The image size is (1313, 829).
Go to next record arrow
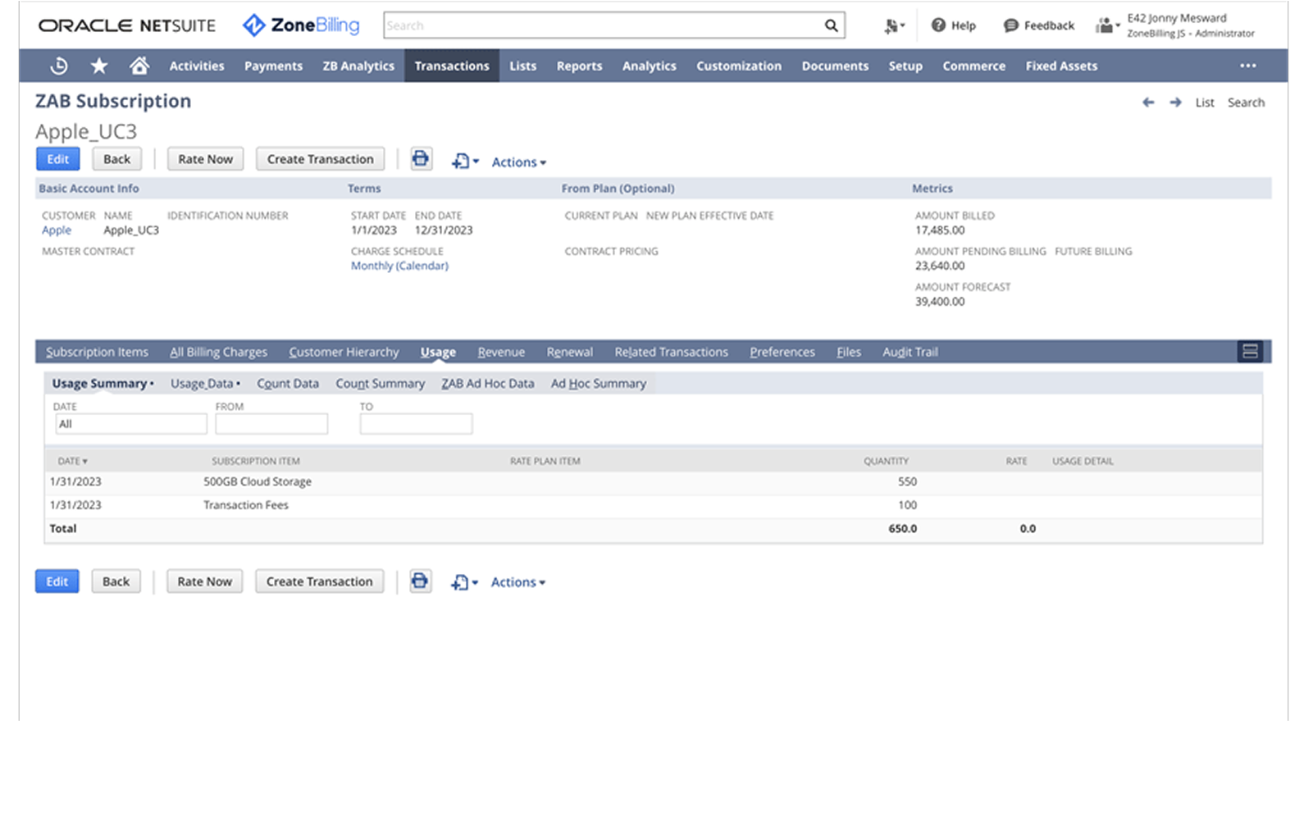(1175, 102)
